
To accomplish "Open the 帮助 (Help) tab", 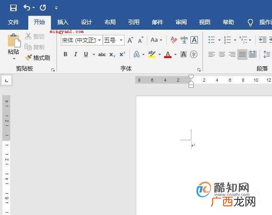I will (x=228, y=22).
